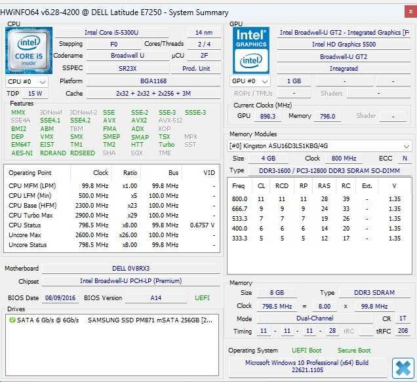Click the Cores/Threads 2 / 4 value
Image resolution: width=417 pixels, height=382 pixels.
click(204, 44)
